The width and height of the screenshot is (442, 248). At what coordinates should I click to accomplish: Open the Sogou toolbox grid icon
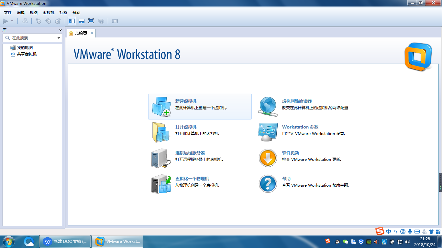point(438,232)
